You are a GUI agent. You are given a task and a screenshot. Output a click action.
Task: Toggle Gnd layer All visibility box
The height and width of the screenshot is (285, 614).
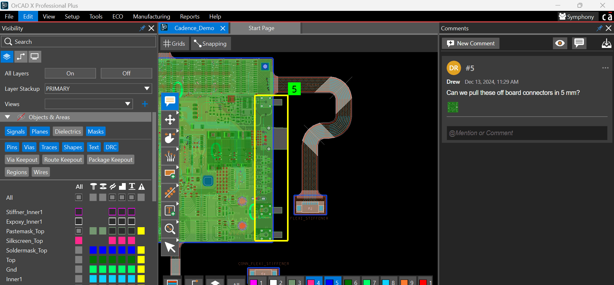79,269
